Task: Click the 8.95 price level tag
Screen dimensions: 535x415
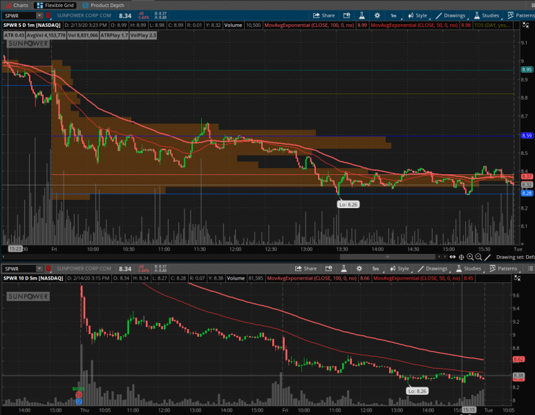Action: pyautogui.click(x=527, y=70)
